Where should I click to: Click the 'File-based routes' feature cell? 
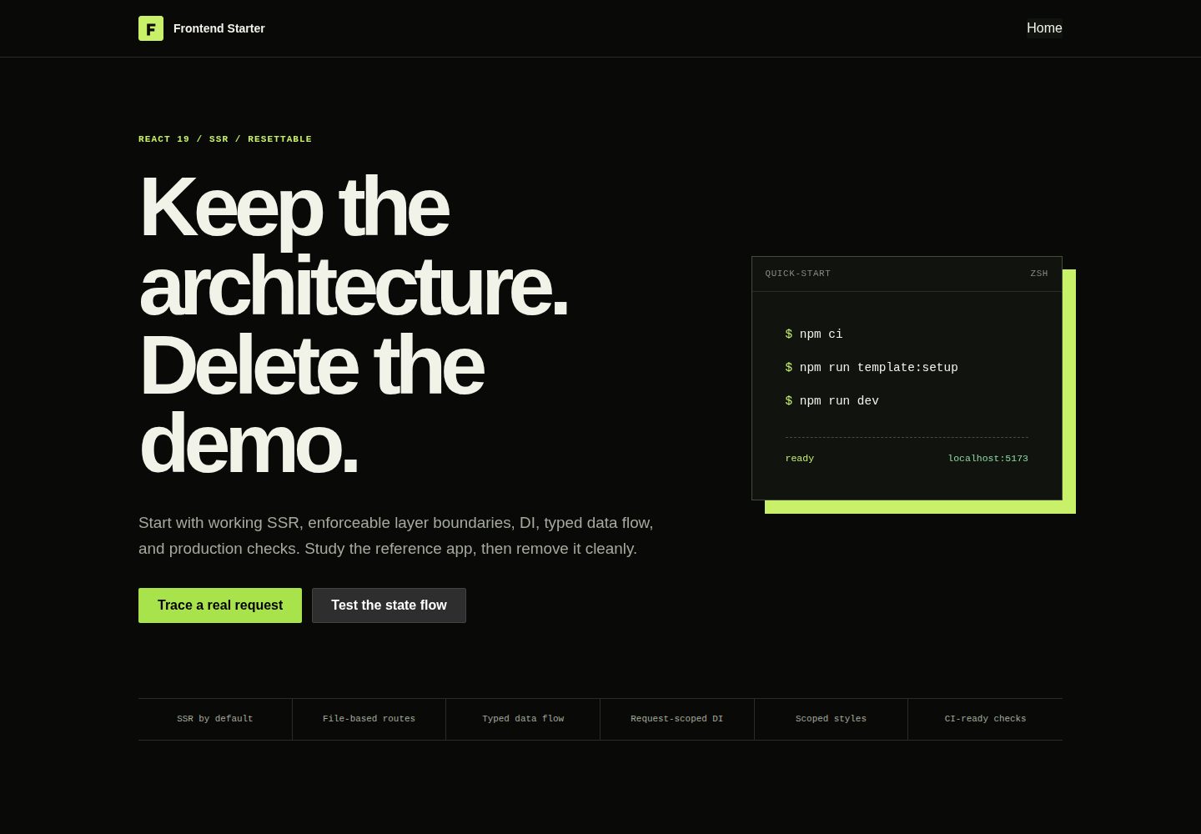tap(369, 719)
